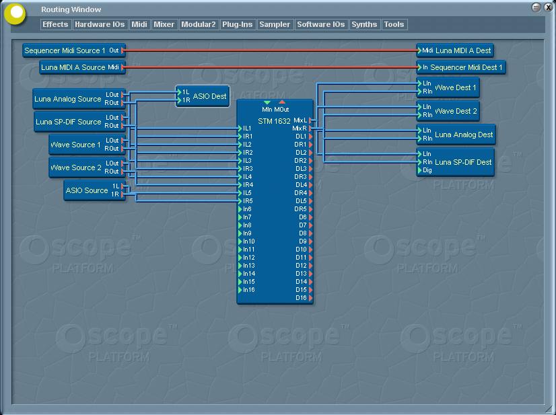This screenshot has height=415, width=556.
Task: Click the Midi port on Luna MIDI A Source
Action: point(123,67)
